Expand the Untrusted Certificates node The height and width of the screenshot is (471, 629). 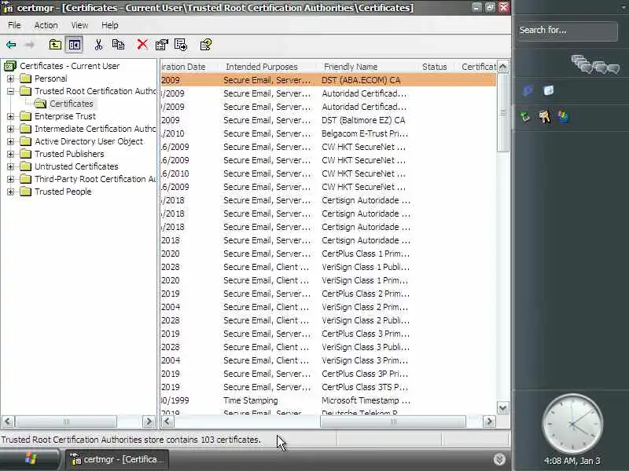coord(11,166)
